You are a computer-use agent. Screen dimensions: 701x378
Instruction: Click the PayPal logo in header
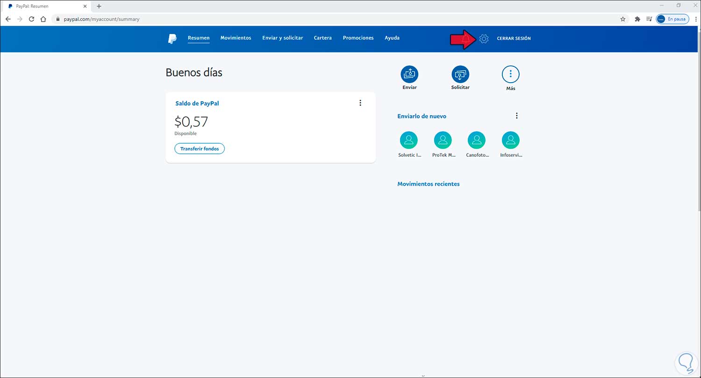(x=172, y=39)
